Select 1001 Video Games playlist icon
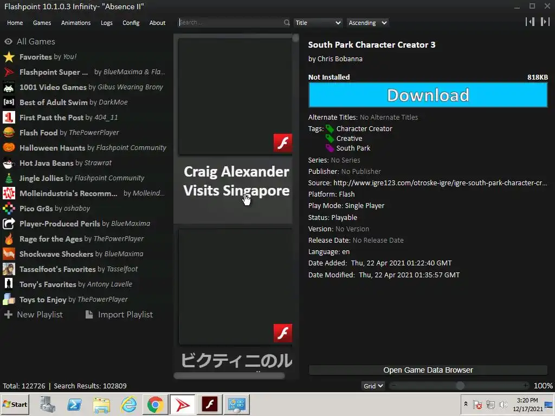555x416 pixels. click(x=9, y=87)
